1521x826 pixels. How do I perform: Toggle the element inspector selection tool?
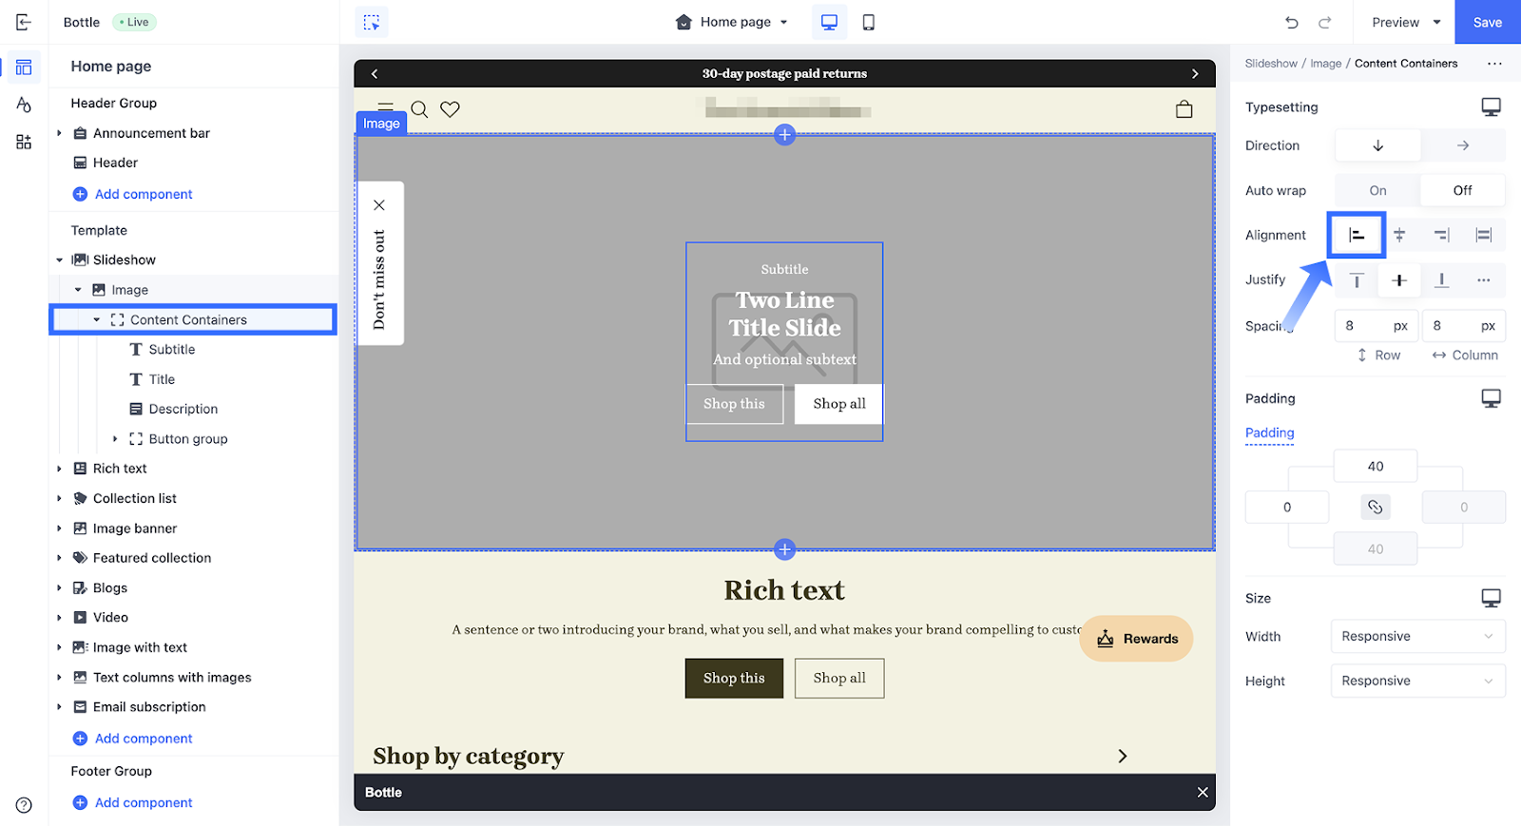coord(372,22)
